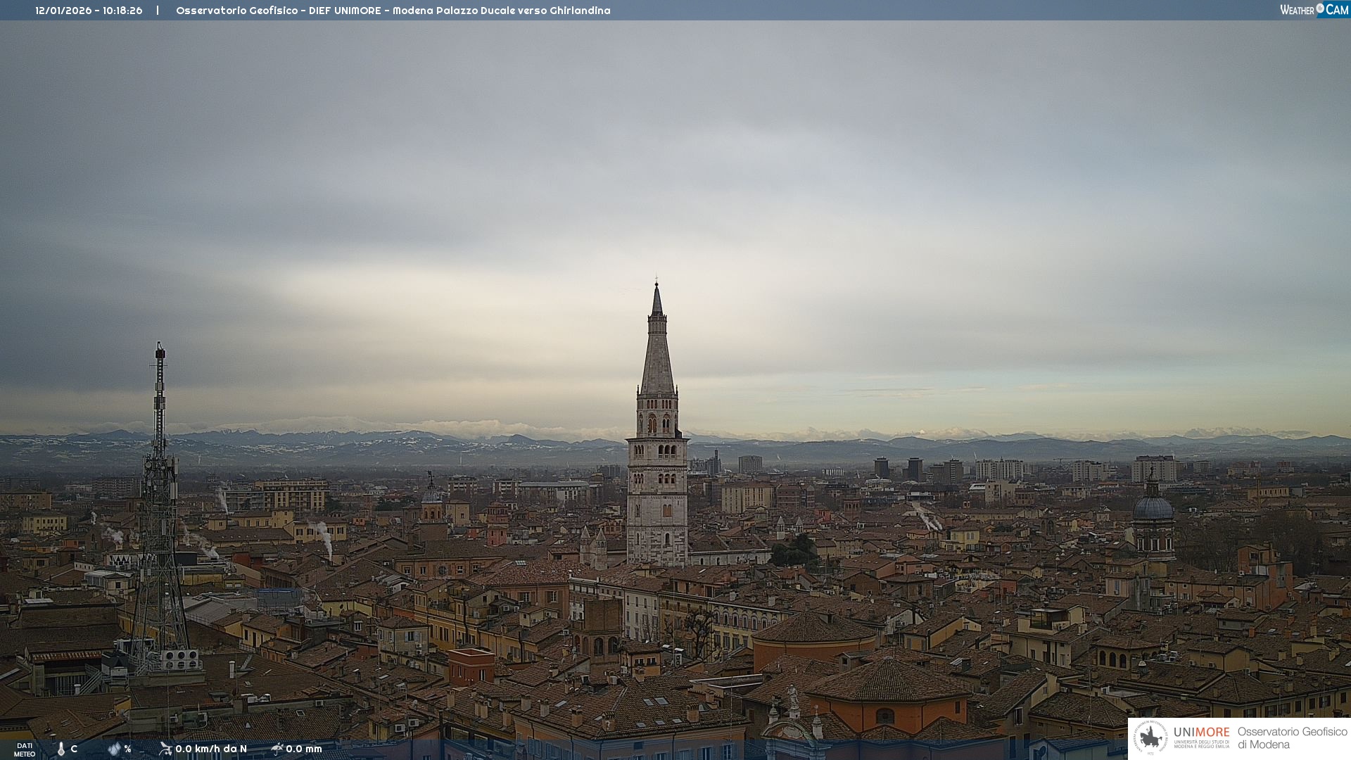1351x760 pixels.
Task: Click the grey church dome
Action: pyautogui.click(x=1153, y=508)
